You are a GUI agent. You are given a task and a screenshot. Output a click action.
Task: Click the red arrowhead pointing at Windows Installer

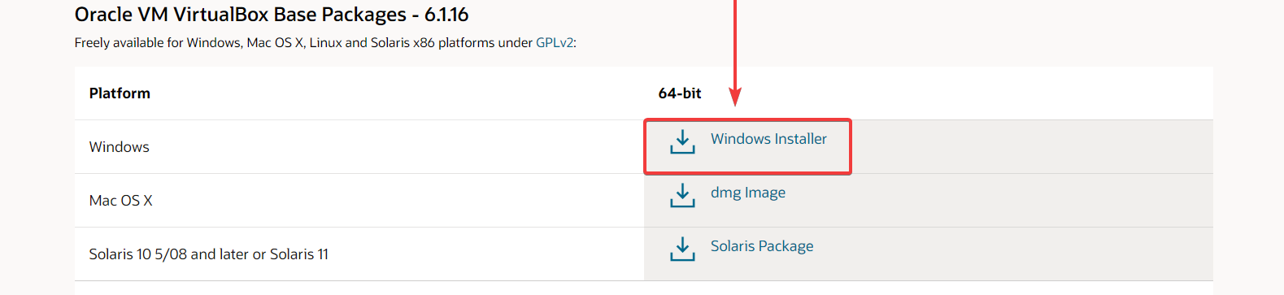pyautogui.click(x=735, y=97)
